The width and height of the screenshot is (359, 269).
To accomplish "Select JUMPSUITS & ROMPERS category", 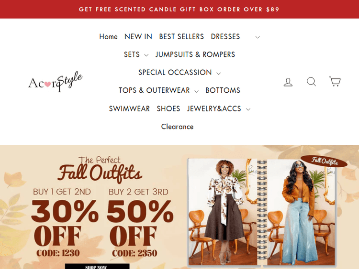I will tap(195, 54).
